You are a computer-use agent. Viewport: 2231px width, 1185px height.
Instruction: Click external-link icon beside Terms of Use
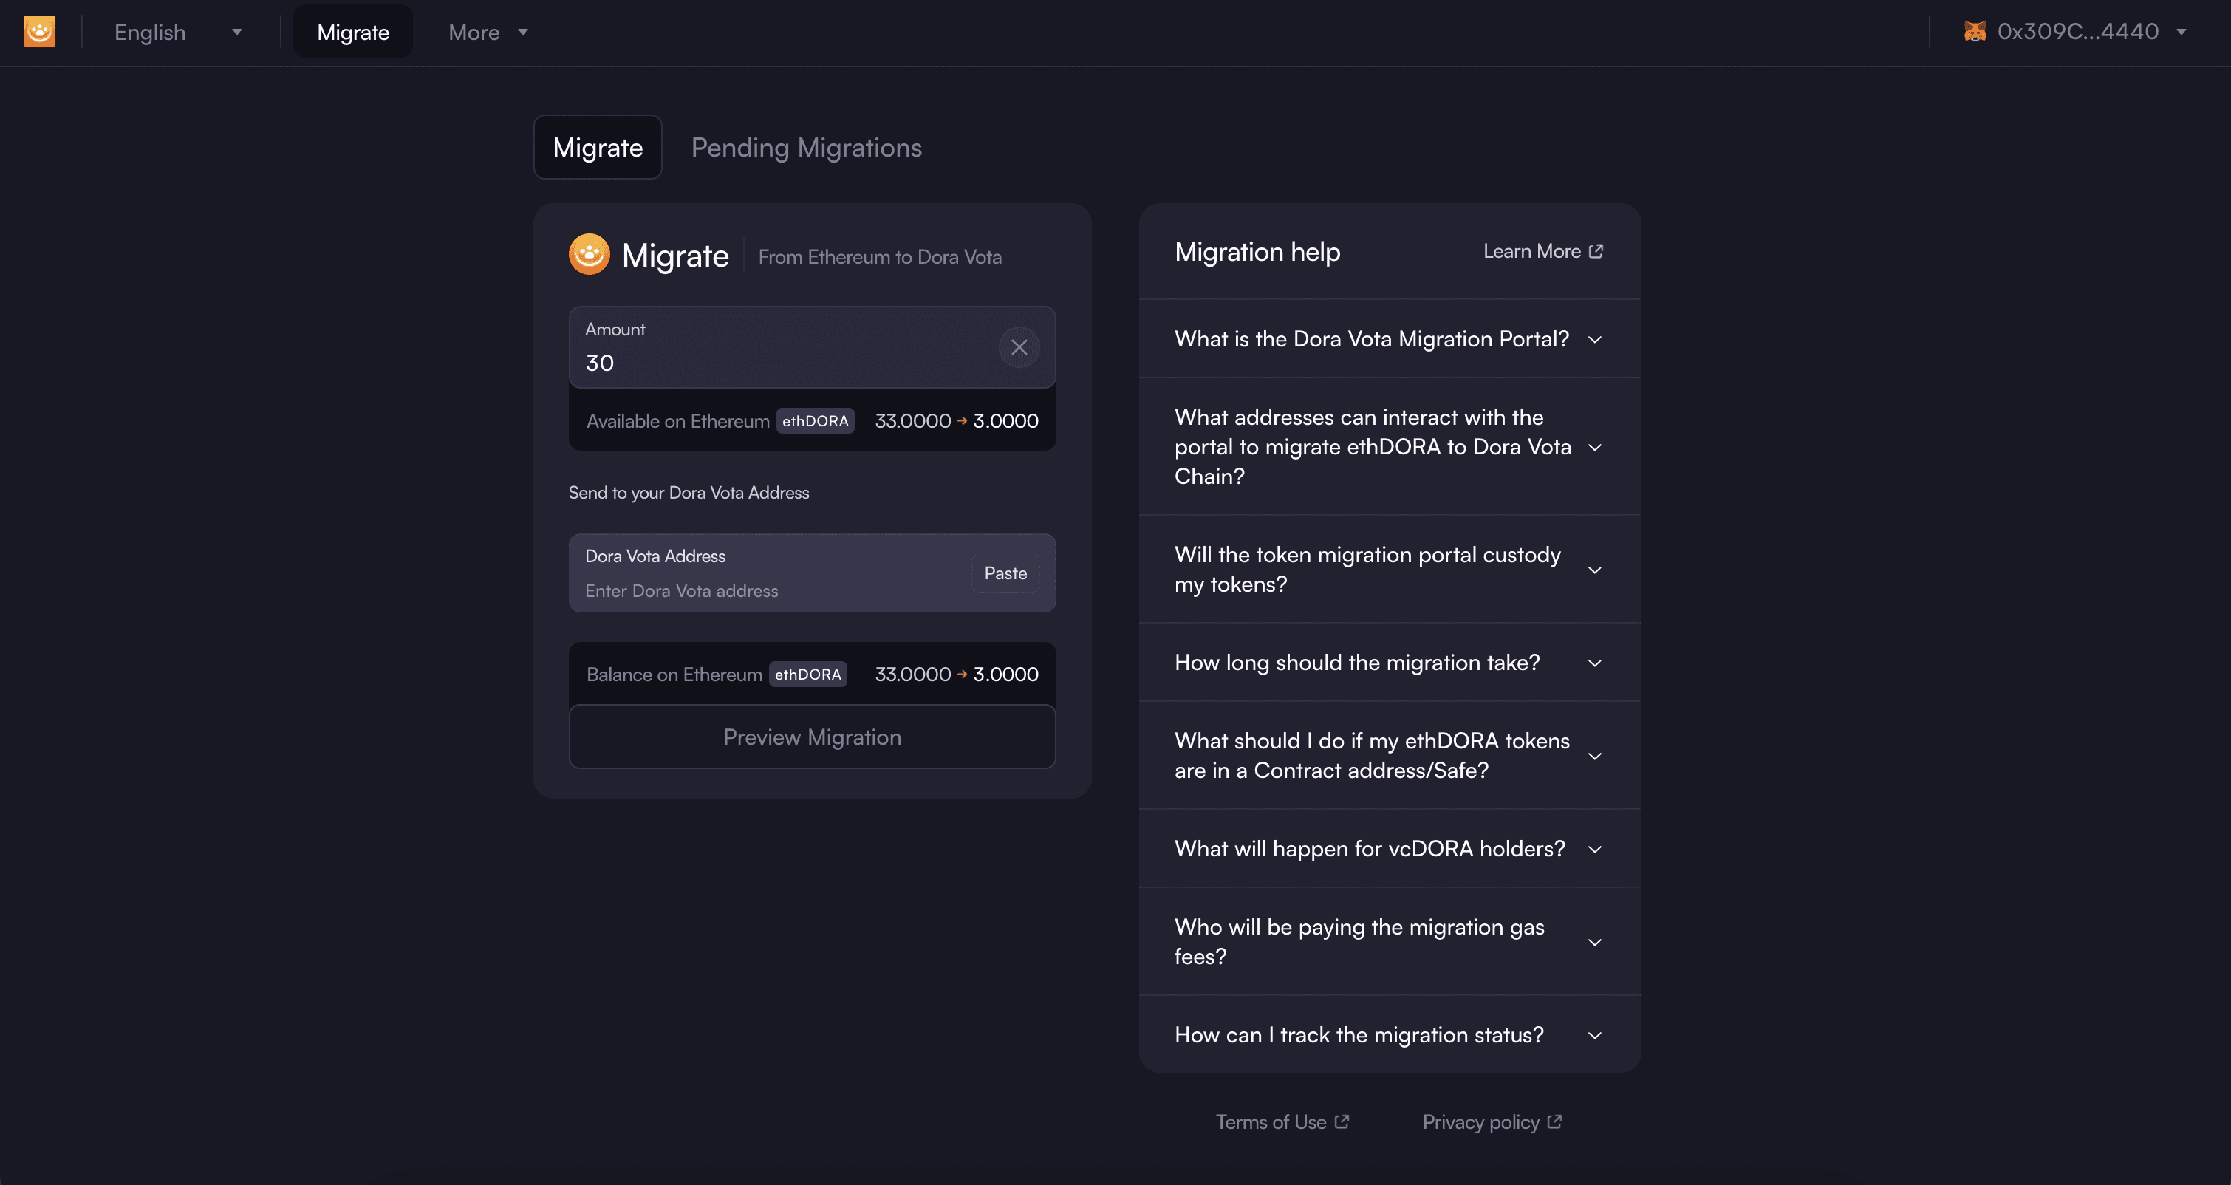1342,1121
